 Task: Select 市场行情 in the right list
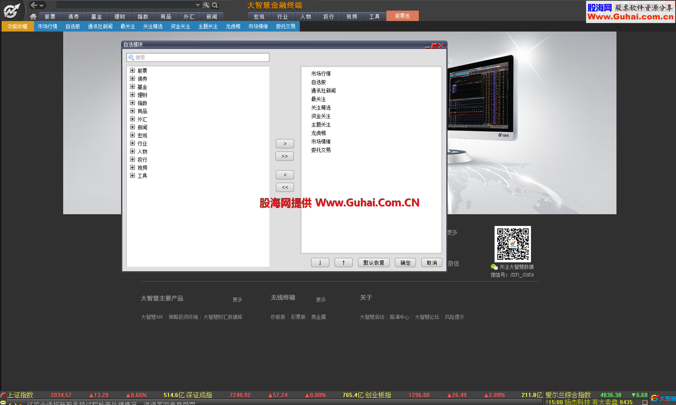click(x=321, y=74)
